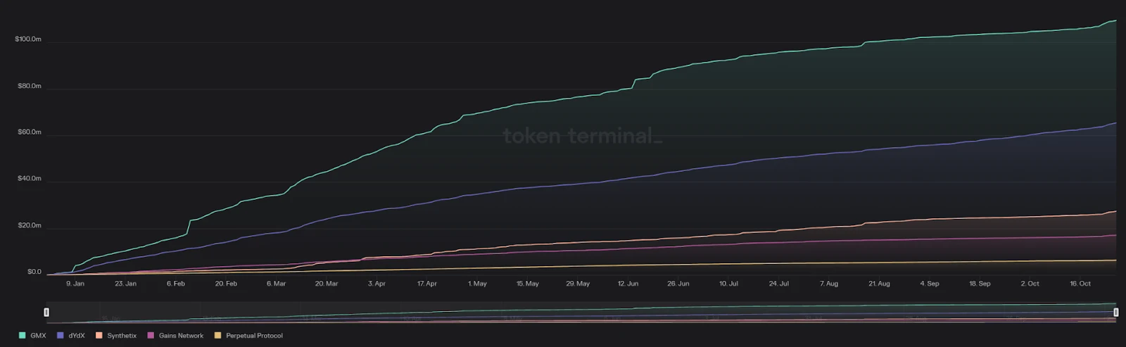Click the range navigator mini chart
1126x347 pixels.
[581, 313]
